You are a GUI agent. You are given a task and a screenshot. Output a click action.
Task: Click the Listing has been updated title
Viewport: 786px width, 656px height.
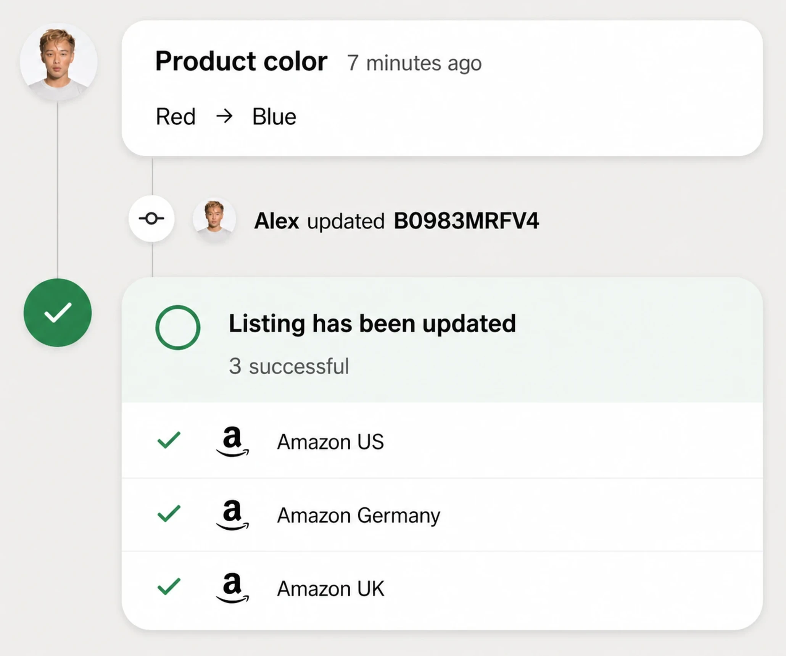(x=372, y=324)
